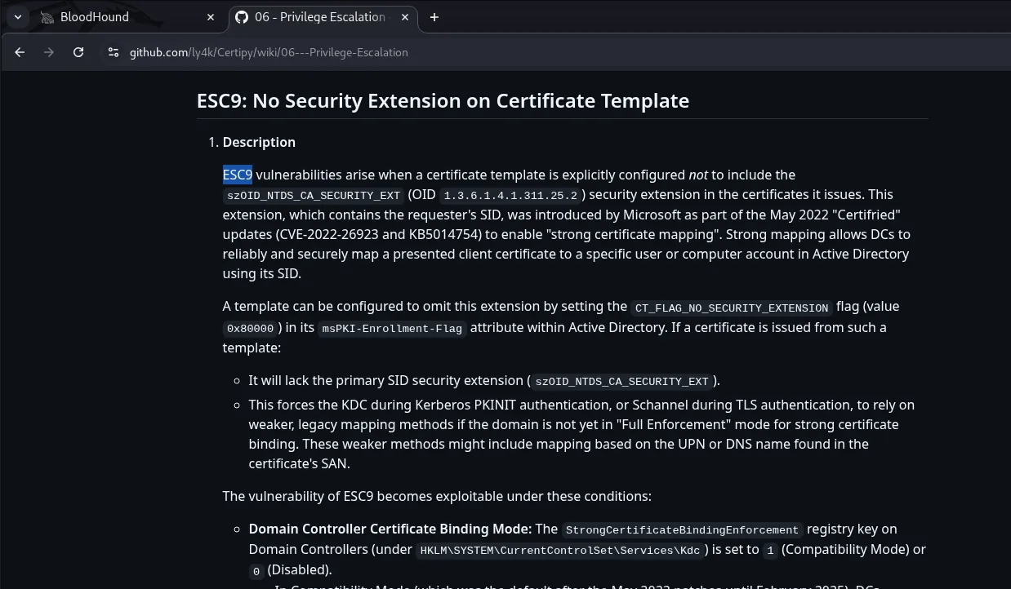Go forward to the next page
Image resolution: width=1011 pixels, height=589 pixels.
[x=49, y=52]
